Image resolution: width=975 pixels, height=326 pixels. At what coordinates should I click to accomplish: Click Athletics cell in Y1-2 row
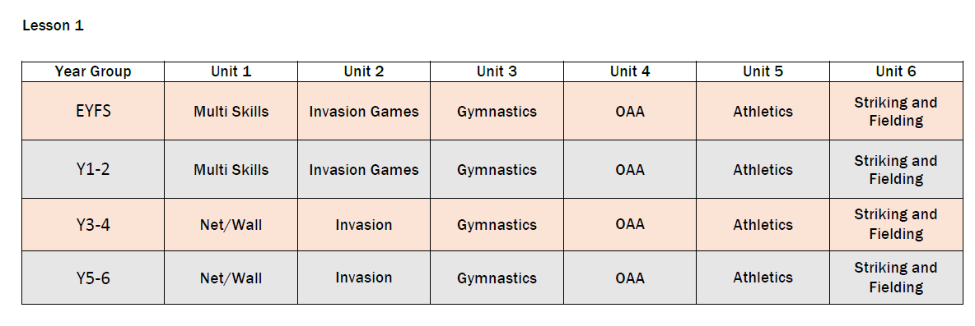tap(763, 169)
